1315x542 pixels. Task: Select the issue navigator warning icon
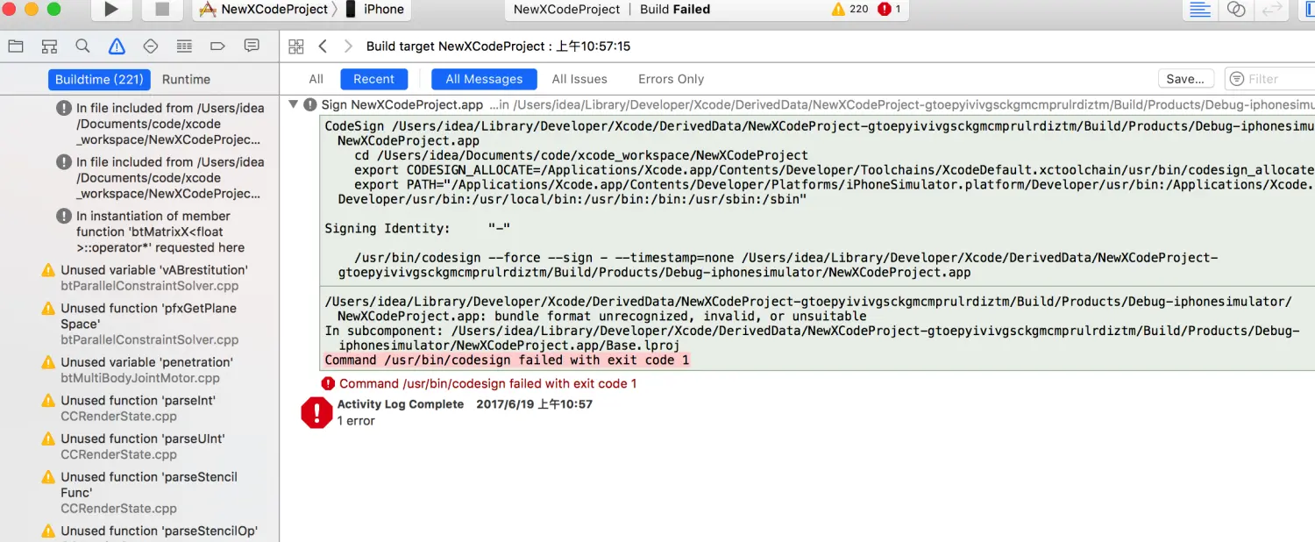click(x=117, y=46)
